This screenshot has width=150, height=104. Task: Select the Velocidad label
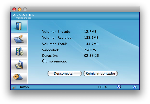(x=50, y=50)
